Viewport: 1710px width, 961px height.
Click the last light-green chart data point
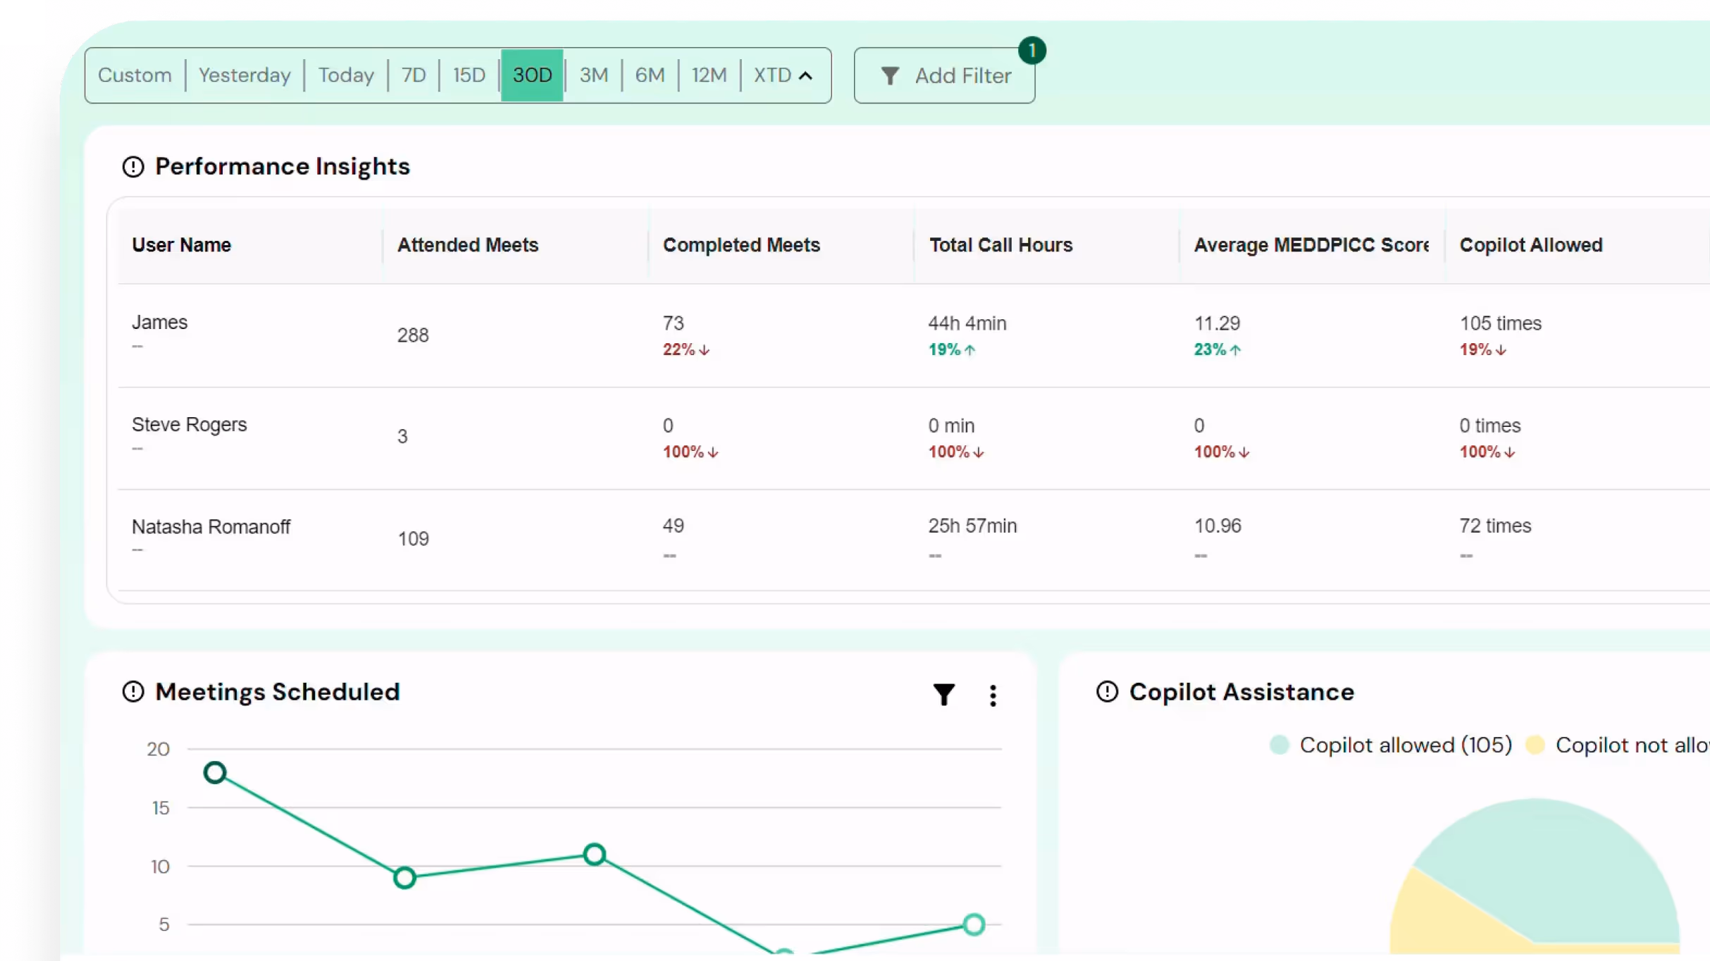point(974,924)
